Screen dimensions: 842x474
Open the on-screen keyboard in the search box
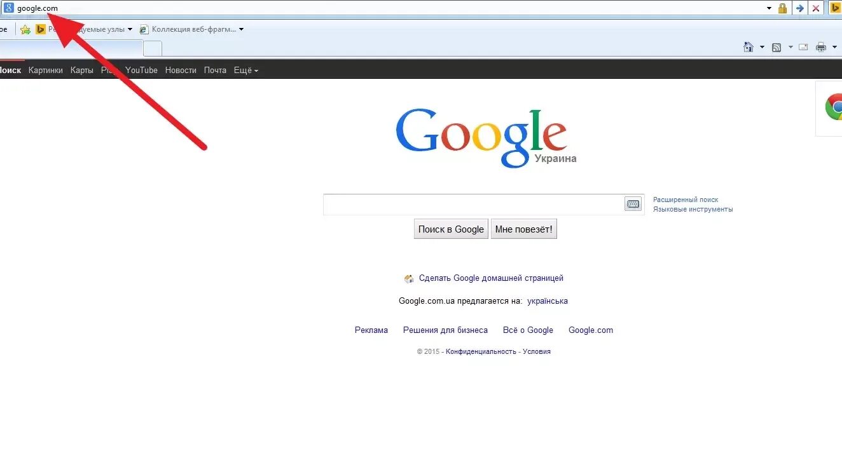(x=633, y=204)
